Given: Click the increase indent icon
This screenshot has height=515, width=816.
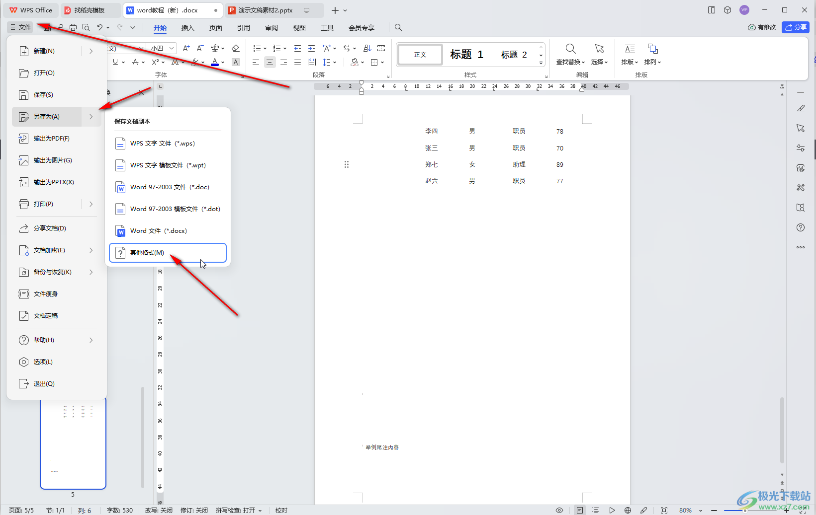Looking at the screenshot, I should click(311, 48).
